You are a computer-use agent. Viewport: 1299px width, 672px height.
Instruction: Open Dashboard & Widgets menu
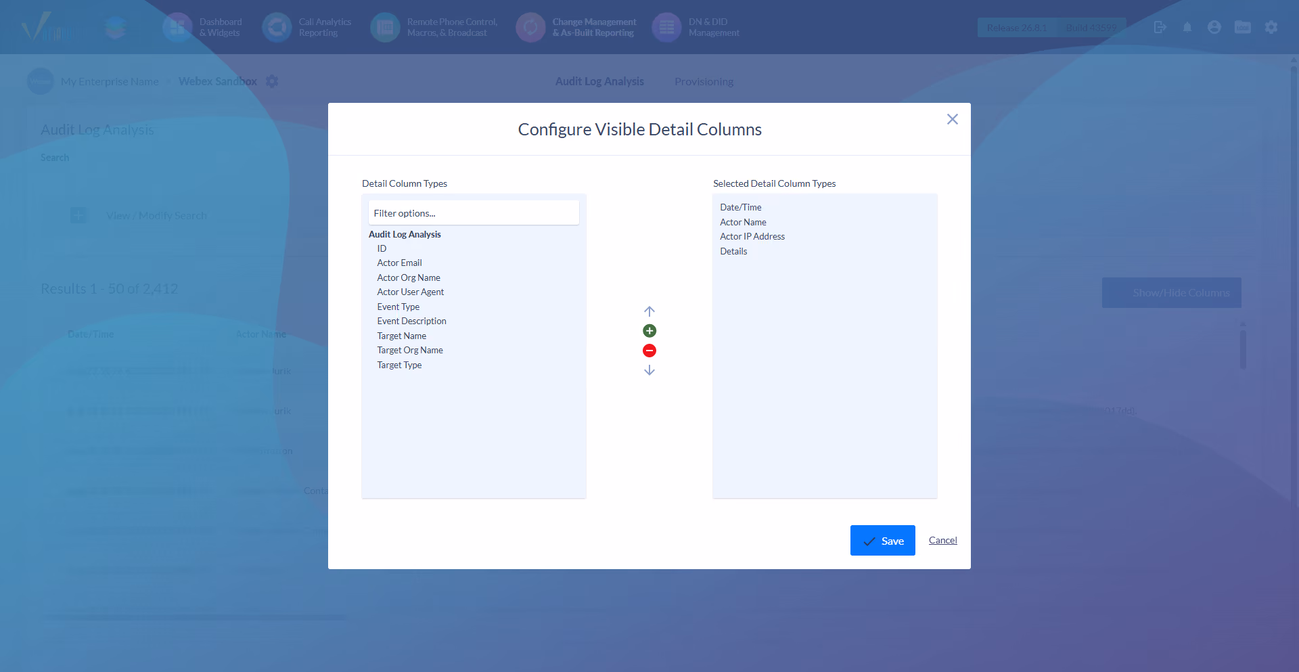coord(203,27)
